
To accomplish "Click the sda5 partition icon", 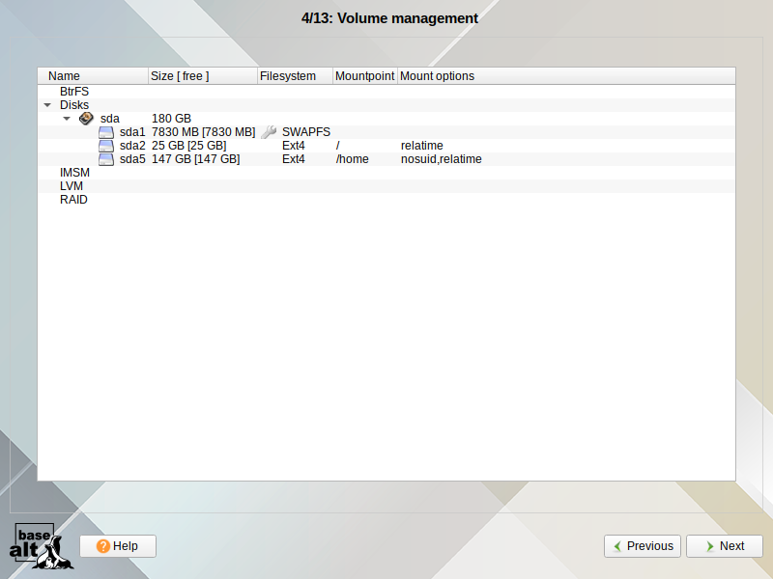I will (x=106, y=159).
